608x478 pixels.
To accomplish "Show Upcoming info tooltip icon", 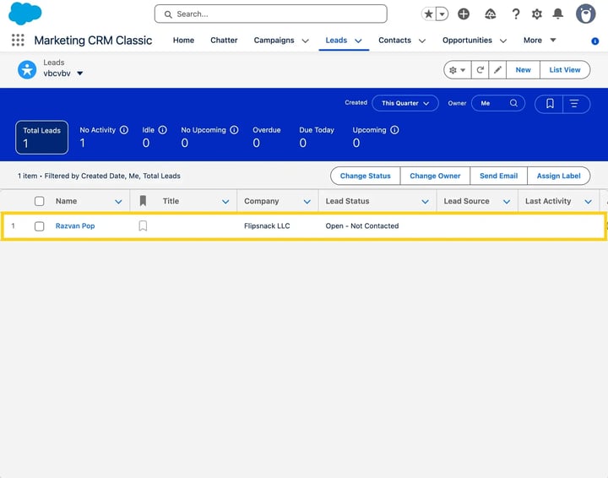I will coord(394,130).
